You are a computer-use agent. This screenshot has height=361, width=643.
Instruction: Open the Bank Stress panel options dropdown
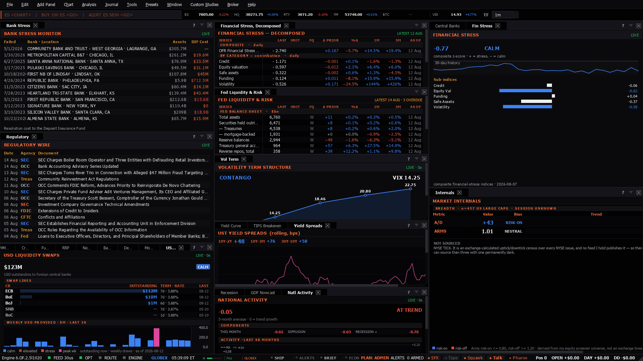202,25
